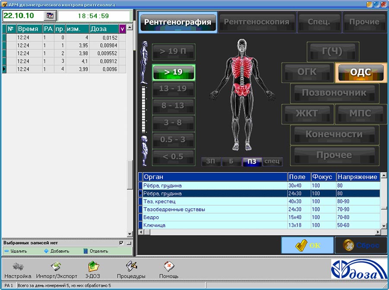Click the Отделить icon
The width and height of the screenshot is (389, 290).
click(85, 251)
